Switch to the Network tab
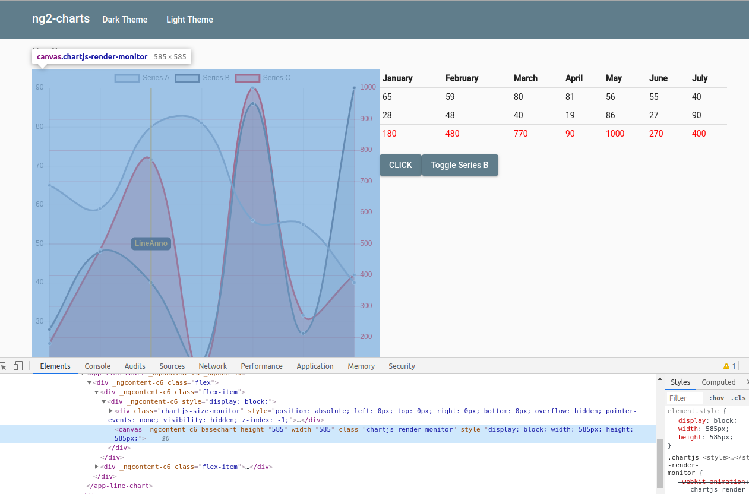Image resolution: width=749 pixels, height=494 pixels. click(x=213, y=366)
